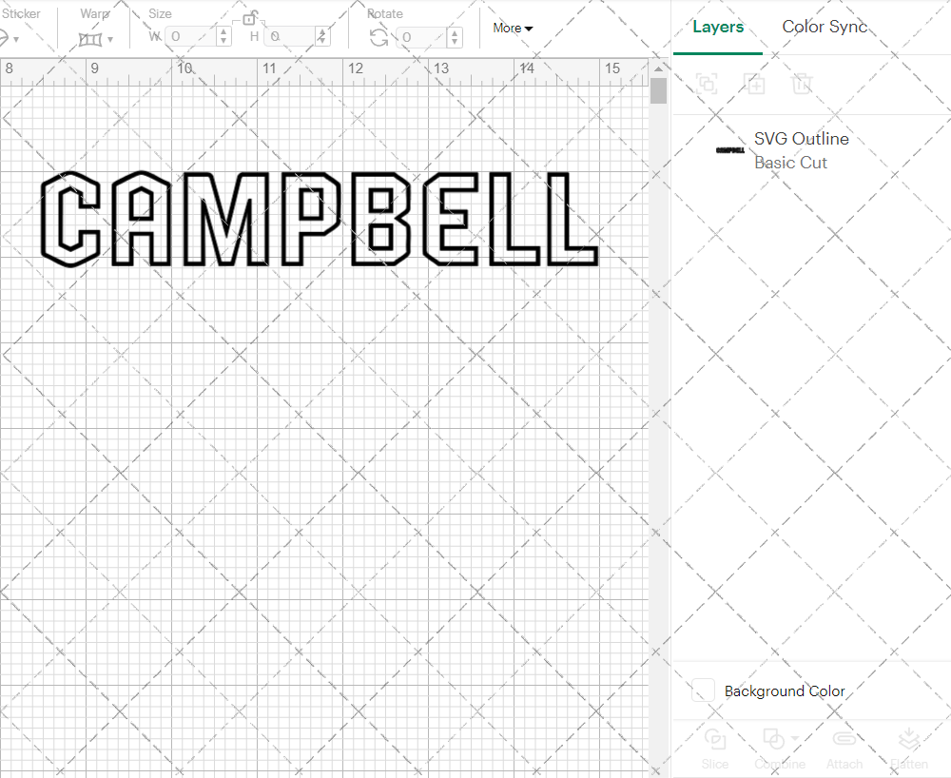951x778 pixels.
Task: Delete the layer with the trash icon
Action: [803, 85]
